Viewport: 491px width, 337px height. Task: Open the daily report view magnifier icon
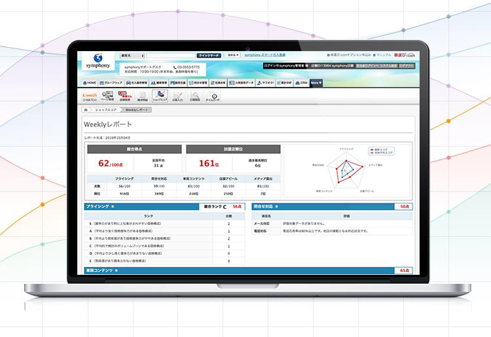[x=195, y=96]
